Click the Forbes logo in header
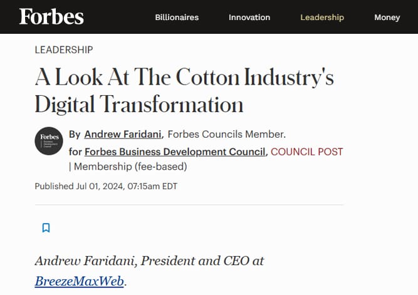The width and height of the screenshot is (418, 295). tap(51, 16)
